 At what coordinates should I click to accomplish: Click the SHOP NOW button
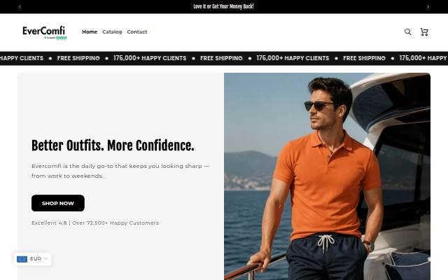pos(58,203)
